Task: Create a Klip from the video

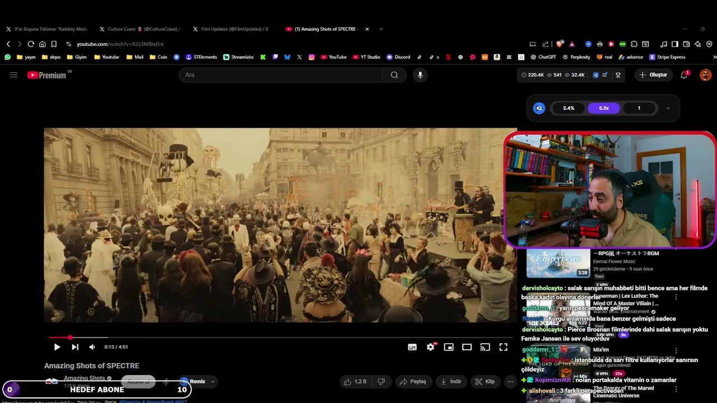Action: [x=485, y=382]
